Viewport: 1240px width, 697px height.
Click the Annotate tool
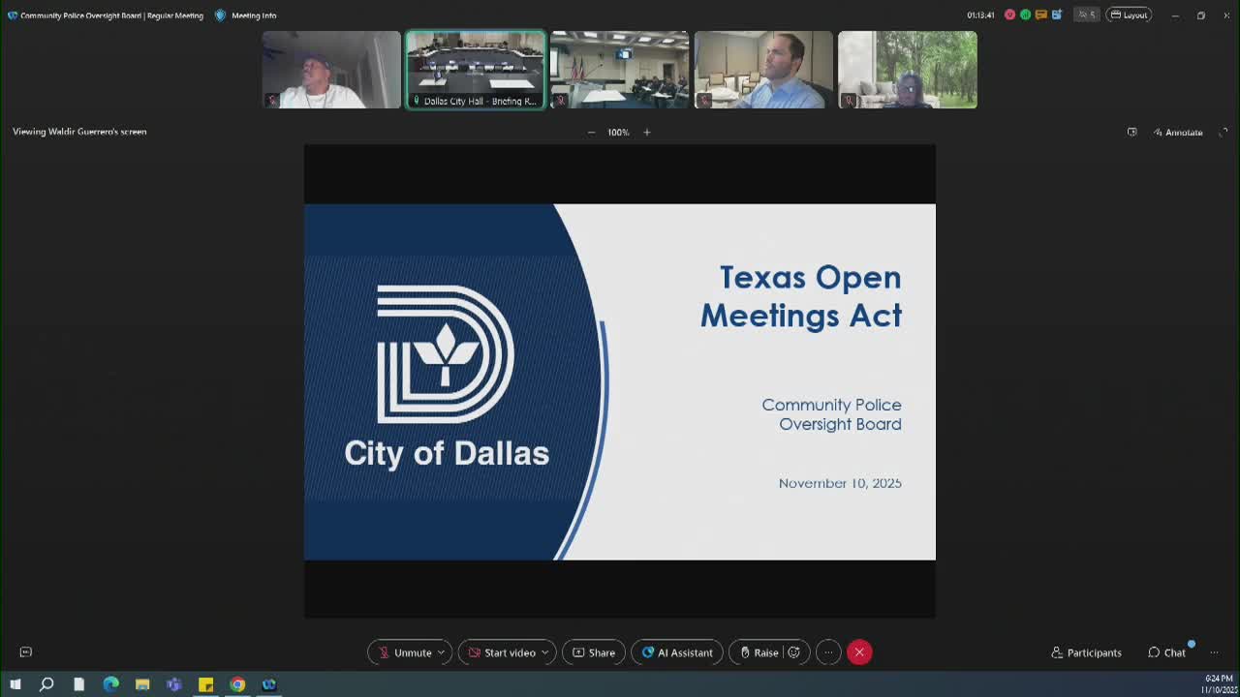pyautogui.click(x=1178, y=132)
